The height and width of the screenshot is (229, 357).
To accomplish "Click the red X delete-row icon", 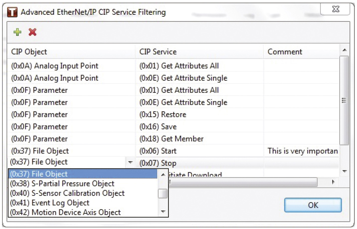I will coord(33,32).
